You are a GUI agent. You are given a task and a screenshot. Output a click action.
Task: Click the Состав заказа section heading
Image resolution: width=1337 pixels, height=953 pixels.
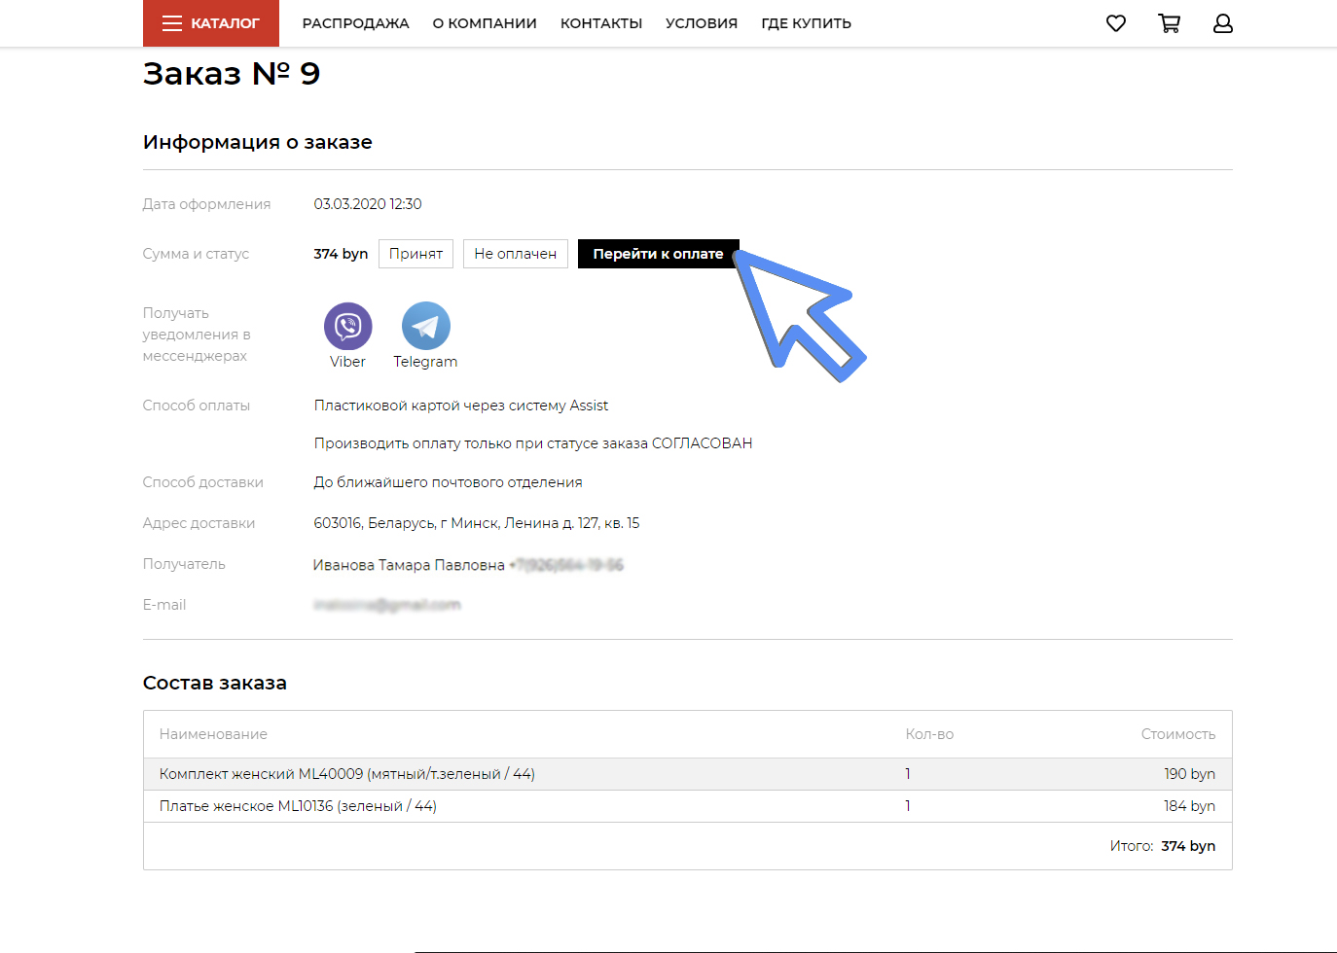[215, 683]
